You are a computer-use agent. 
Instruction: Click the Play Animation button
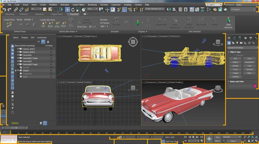[194, 137]
